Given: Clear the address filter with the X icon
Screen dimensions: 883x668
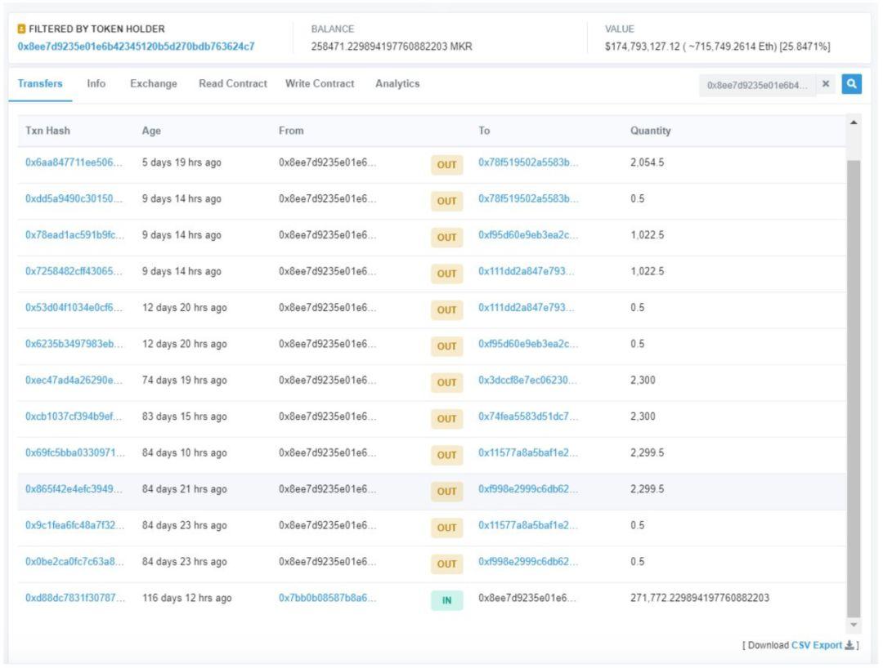Looking at the screenshot, I should click(x=826, y=84).
